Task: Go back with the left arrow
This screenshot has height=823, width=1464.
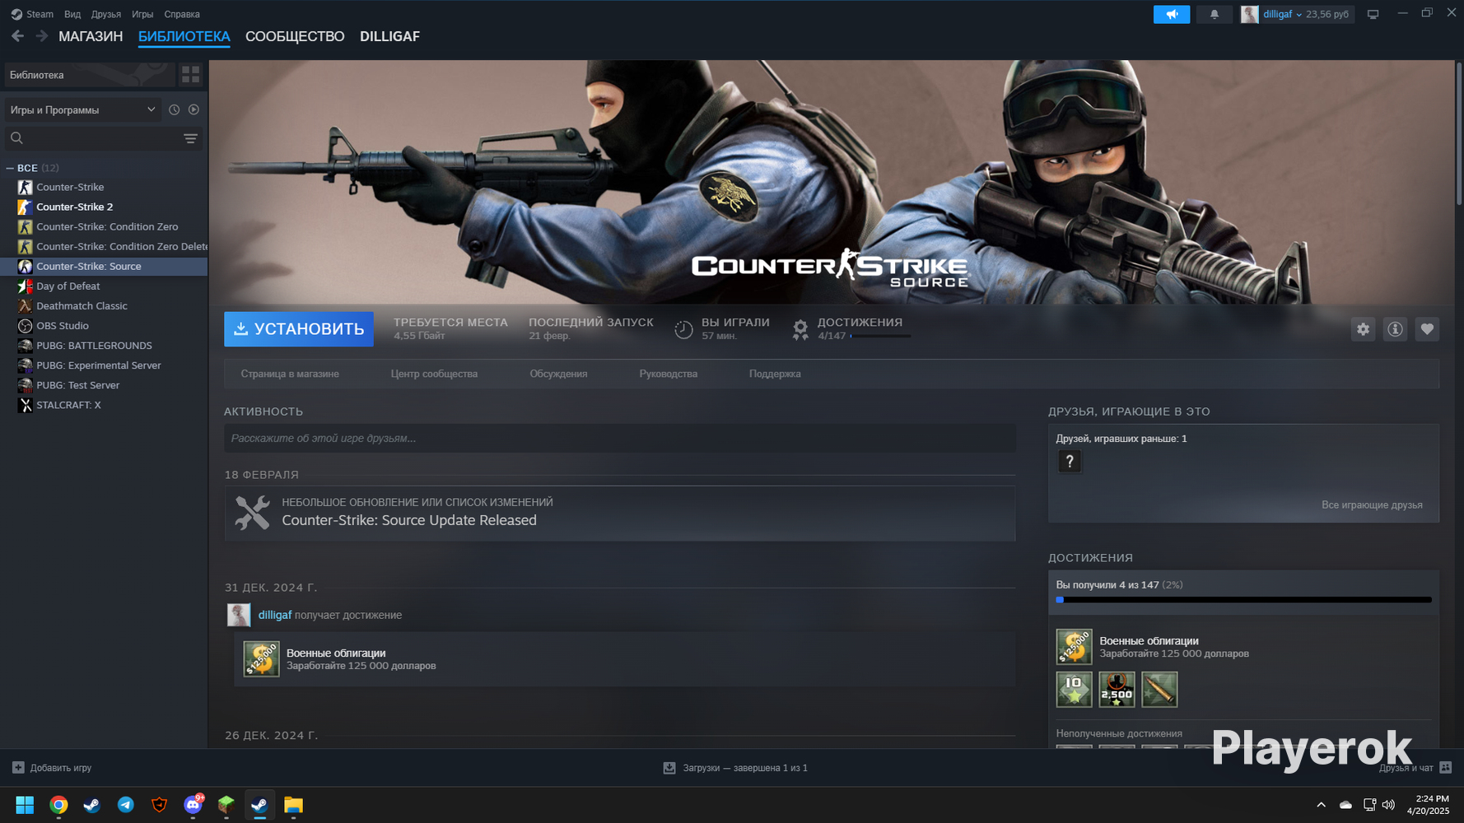Action: click(x=17, y=36)
